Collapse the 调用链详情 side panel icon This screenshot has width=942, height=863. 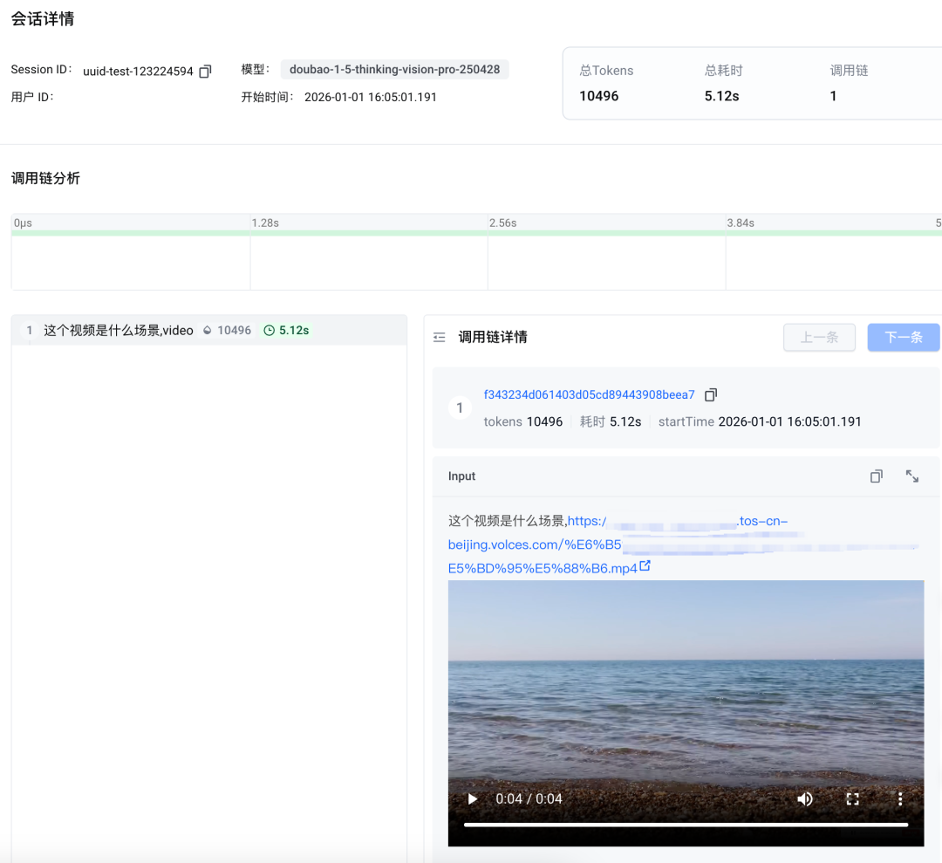439,337
